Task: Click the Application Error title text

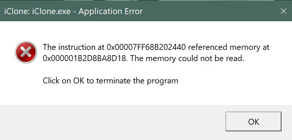Action: [x=110, y=12]
